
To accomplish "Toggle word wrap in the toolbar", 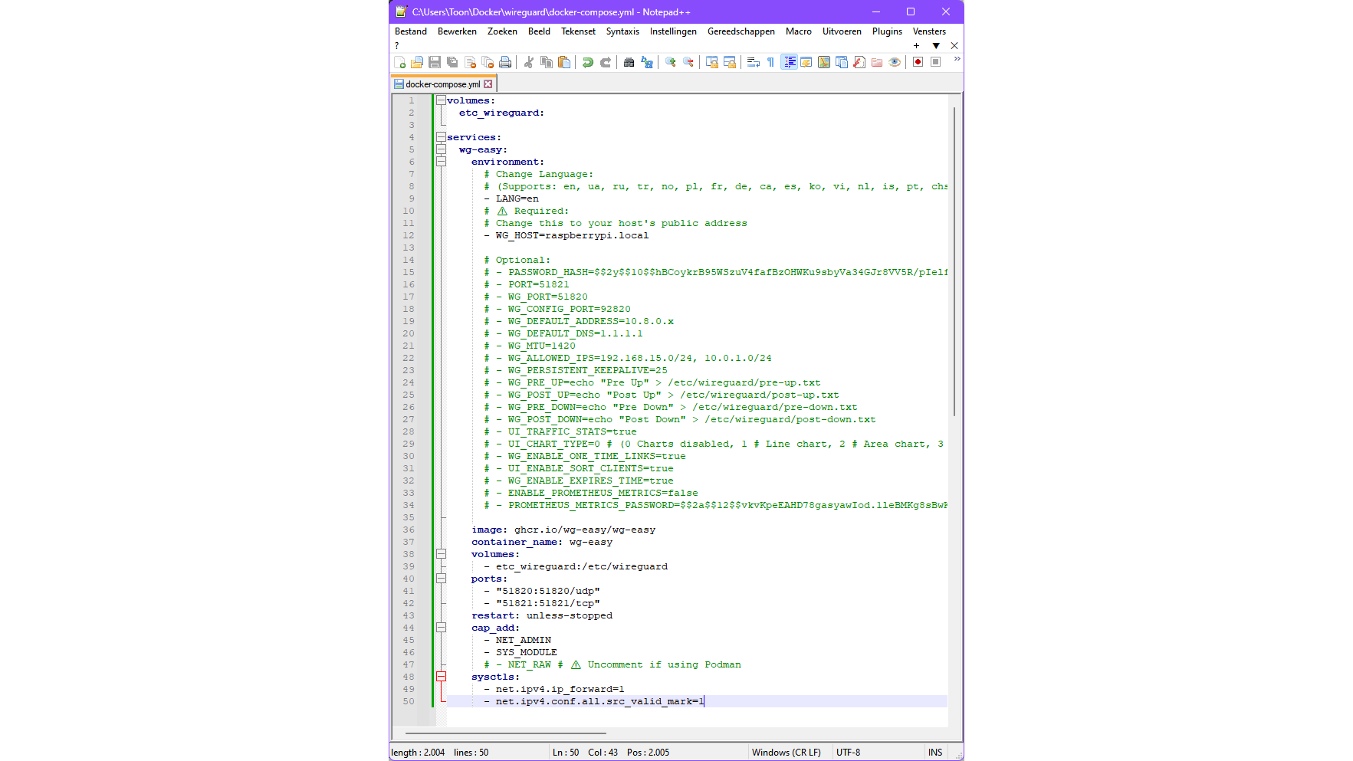I will [753, 62].
